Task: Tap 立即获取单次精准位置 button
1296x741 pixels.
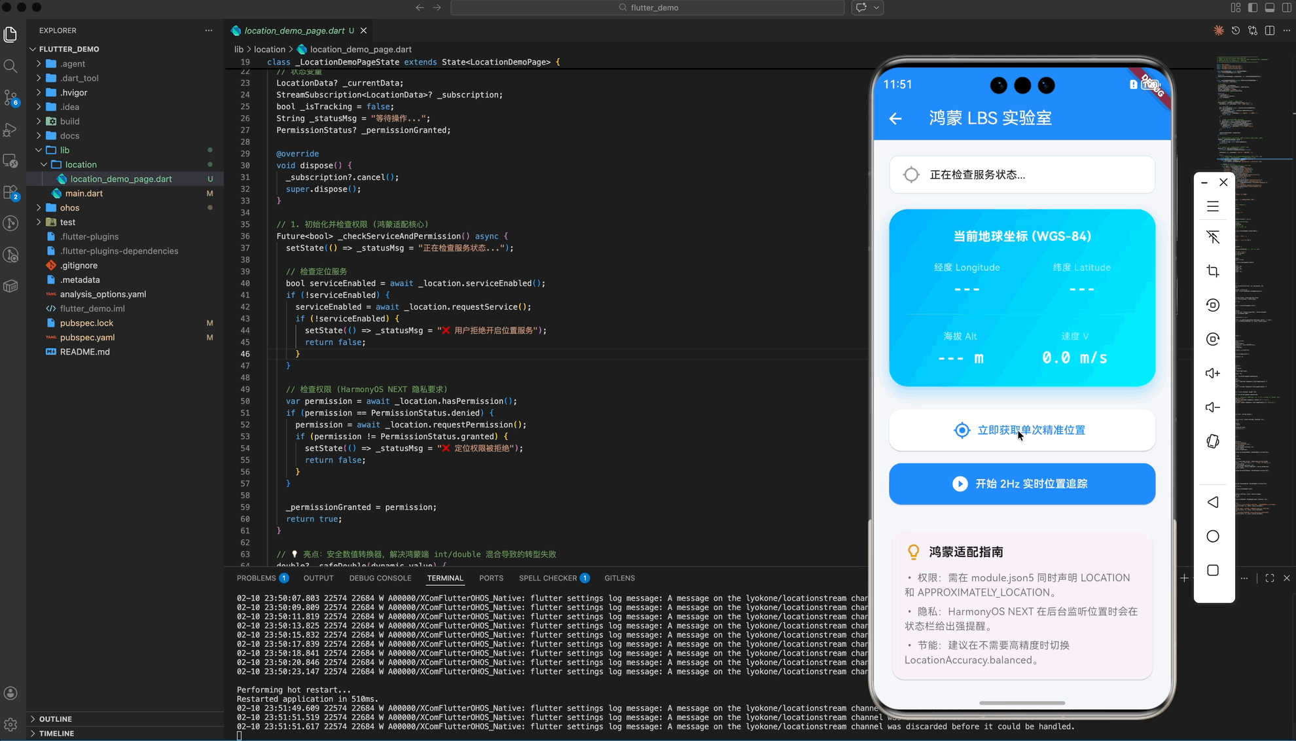Action: click(1021, 430)
